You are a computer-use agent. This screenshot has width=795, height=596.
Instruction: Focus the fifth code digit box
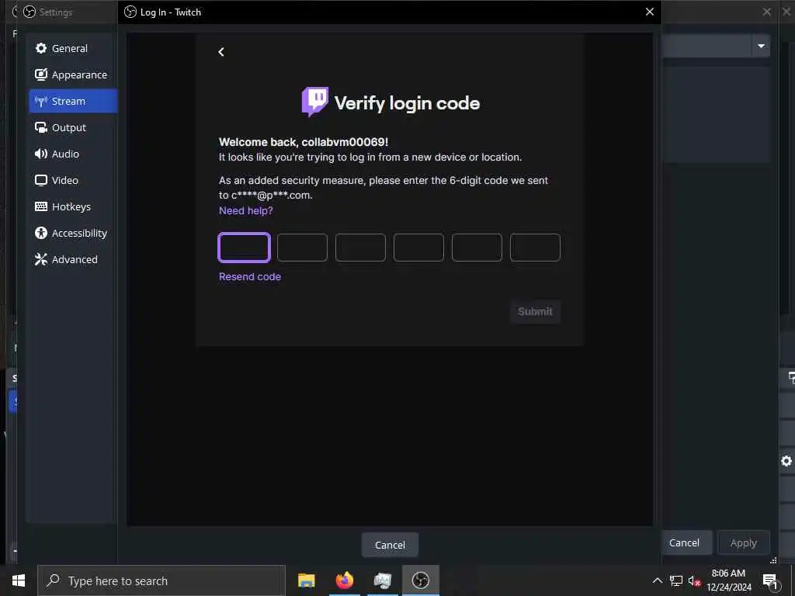477,248
